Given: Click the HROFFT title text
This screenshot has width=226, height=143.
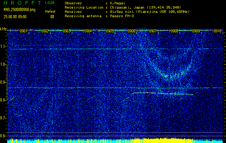Looking at the screenshot, I should [x=22, y=3].
